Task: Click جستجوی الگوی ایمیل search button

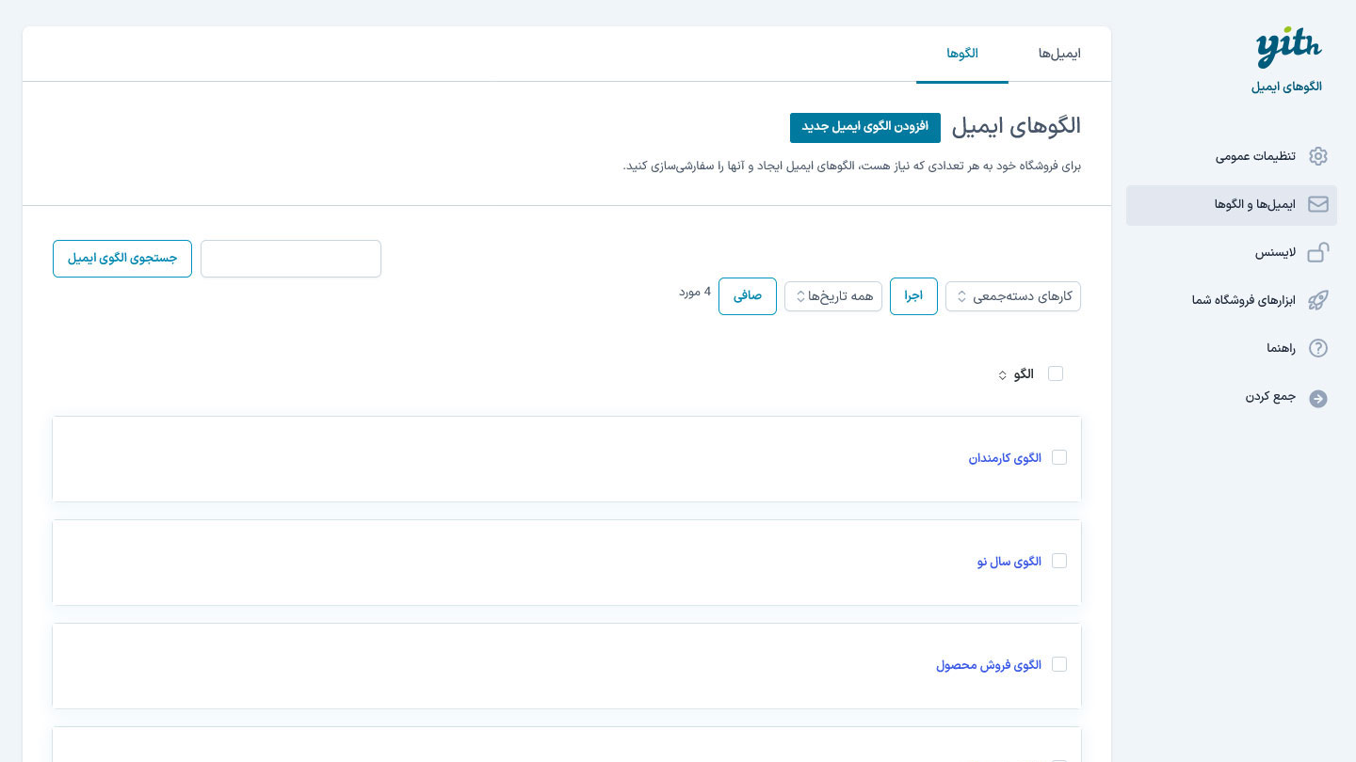Action: pyautogui.click(x=122, y=259)
